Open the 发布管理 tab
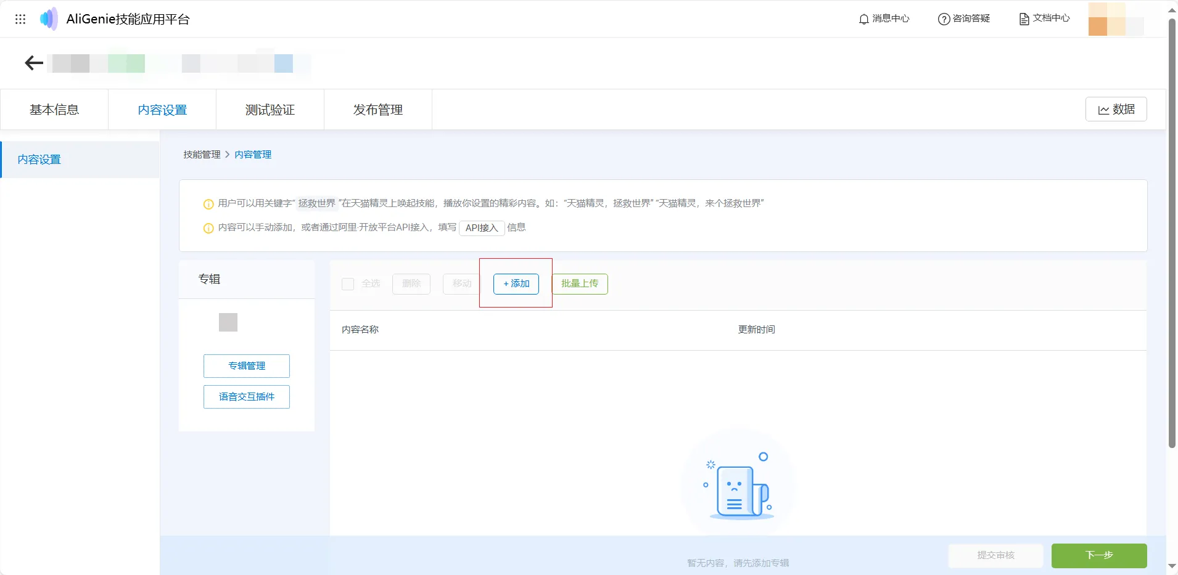The width and height of the screenshot is (1178, 575). pyautogui.click(x=377, y=110)
